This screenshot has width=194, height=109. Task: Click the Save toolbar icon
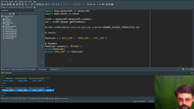point(8,5)
